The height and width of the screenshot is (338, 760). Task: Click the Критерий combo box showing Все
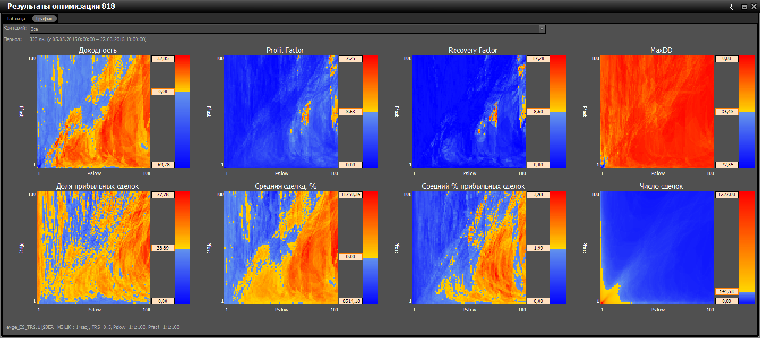point(283,29)
